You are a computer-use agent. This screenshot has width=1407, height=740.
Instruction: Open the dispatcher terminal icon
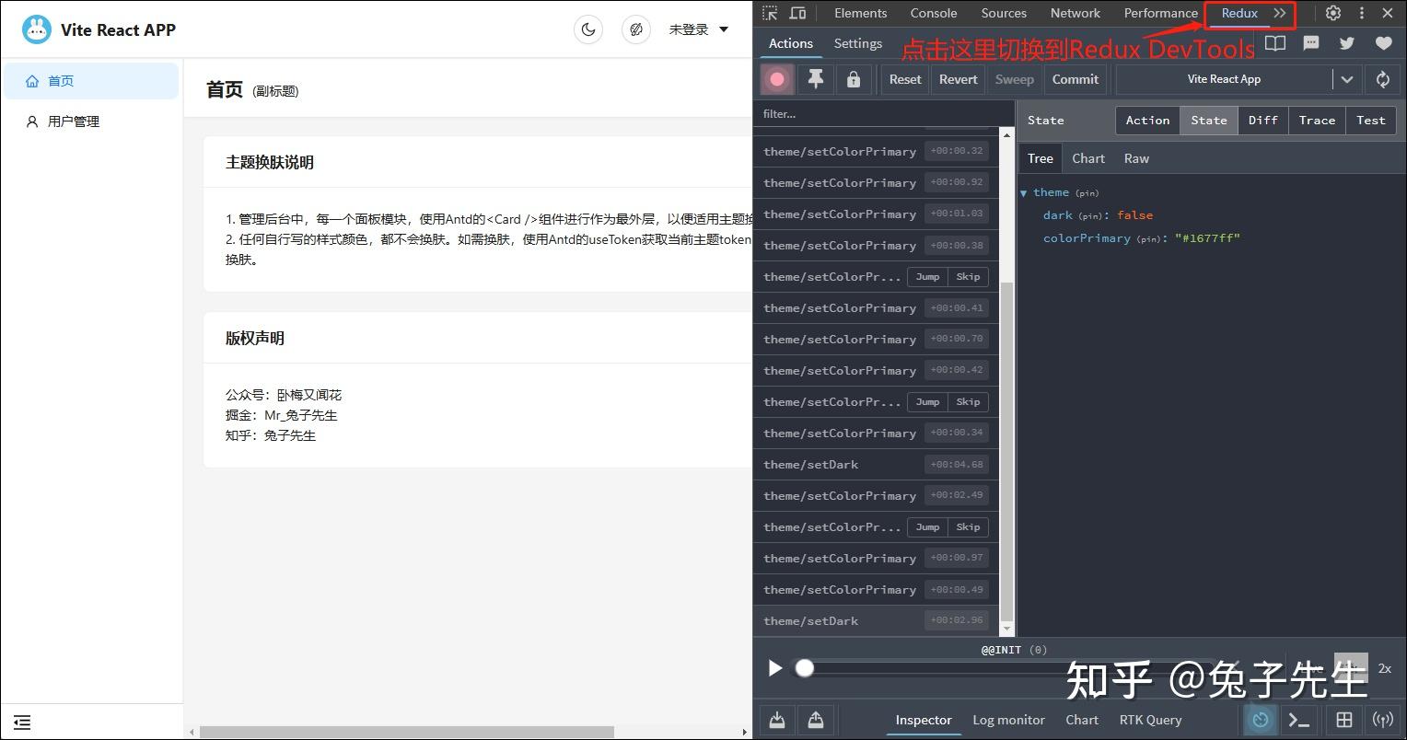point(1299,720)
